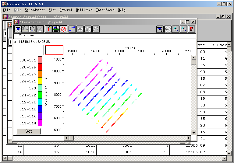Click the Source Spreadsheet window icon
This screenshot has width=234, height=163.
coord(5,16)
